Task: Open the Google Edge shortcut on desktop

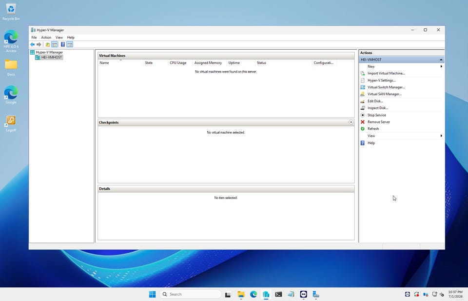Action: [x=11, y=95]
